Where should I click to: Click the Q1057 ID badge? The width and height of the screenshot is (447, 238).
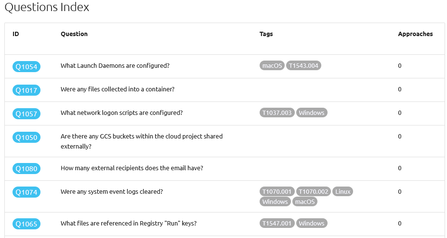(x=26, y=113)
